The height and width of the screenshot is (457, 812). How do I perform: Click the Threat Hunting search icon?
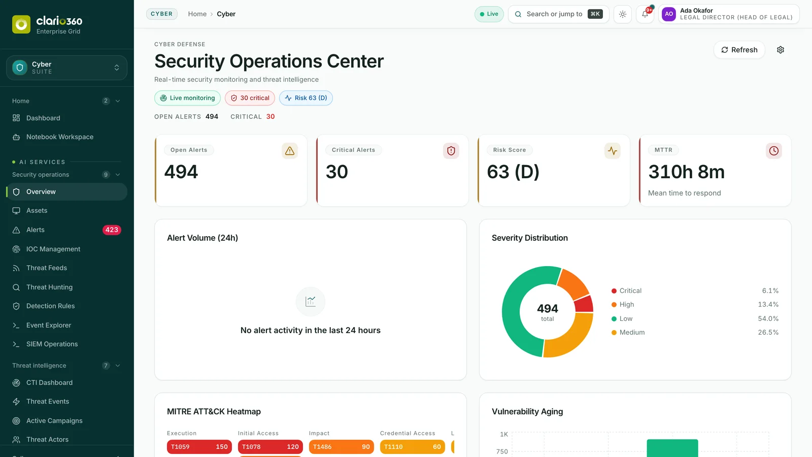(x=16, y=287)
